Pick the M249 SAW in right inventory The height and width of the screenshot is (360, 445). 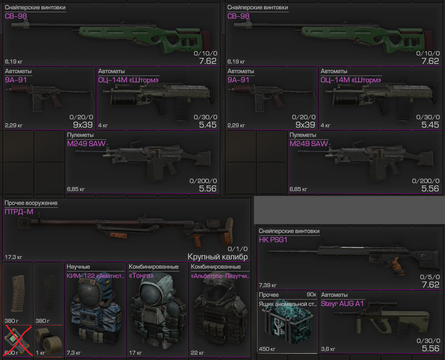pyautogui.click(x=365, y=162)
